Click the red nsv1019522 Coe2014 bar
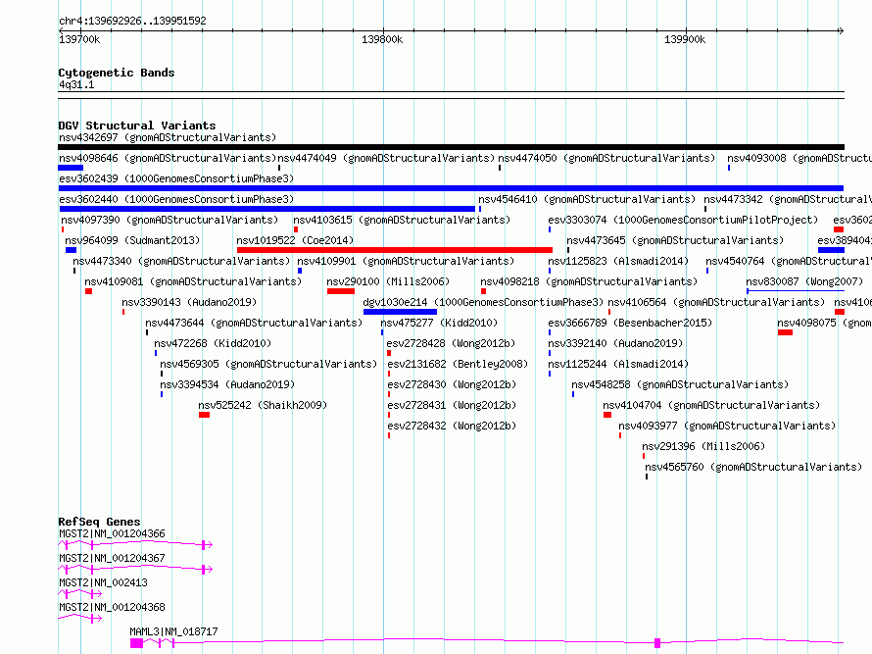Screen dimensions: 872x654 tap(395, 250)
